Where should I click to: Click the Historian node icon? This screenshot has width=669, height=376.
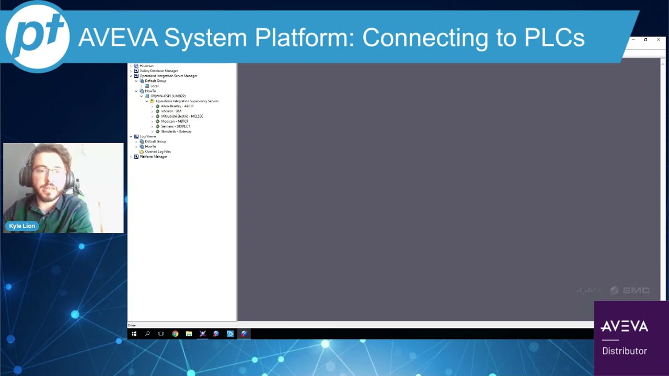click(x=136, y=66)
